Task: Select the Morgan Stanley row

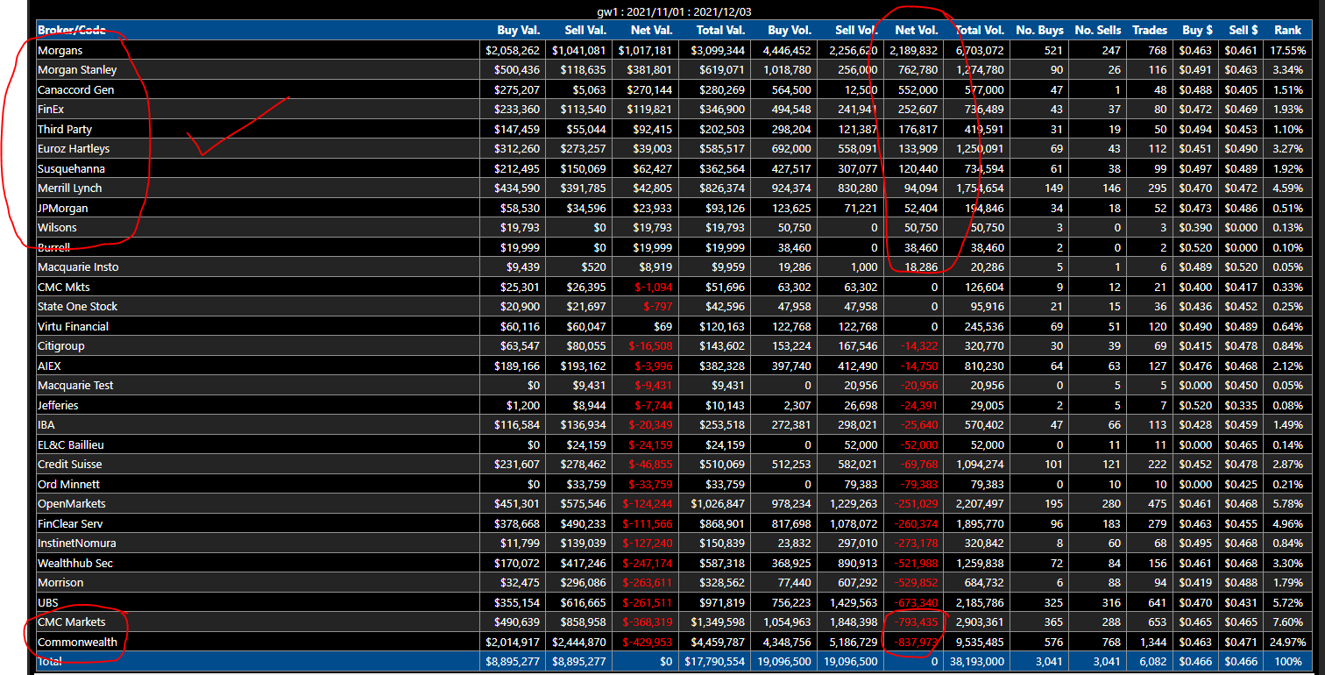Action: pos(675,70)
